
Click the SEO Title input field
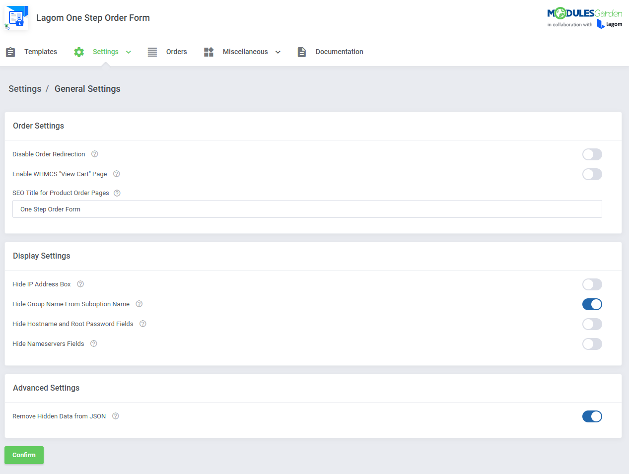[x=307, y=209]
